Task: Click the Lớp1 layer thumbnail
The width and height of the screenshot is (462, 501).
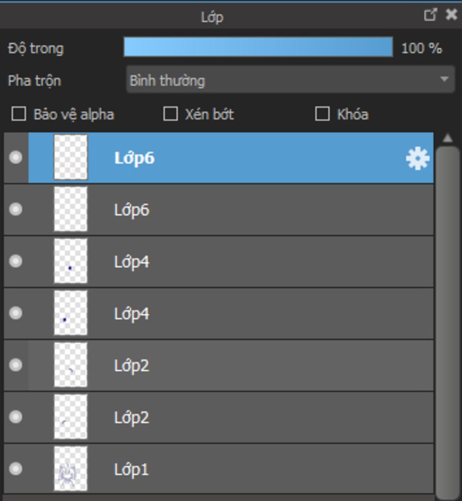Action: (70, 469)
